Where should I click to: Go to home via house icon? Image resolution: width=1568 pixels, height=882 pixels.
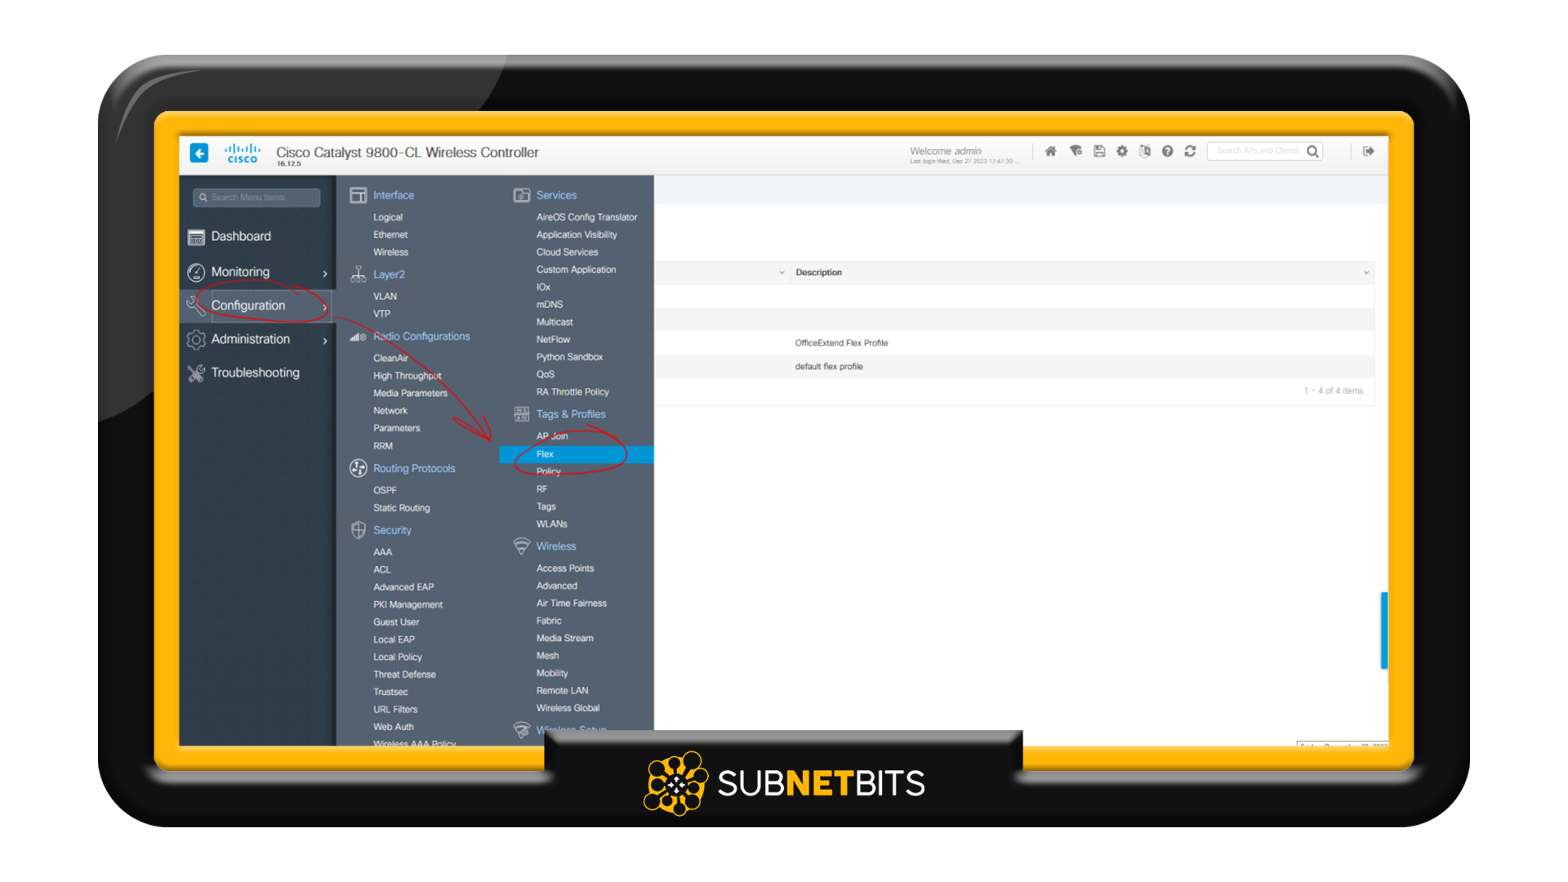tap(1051, 151)
